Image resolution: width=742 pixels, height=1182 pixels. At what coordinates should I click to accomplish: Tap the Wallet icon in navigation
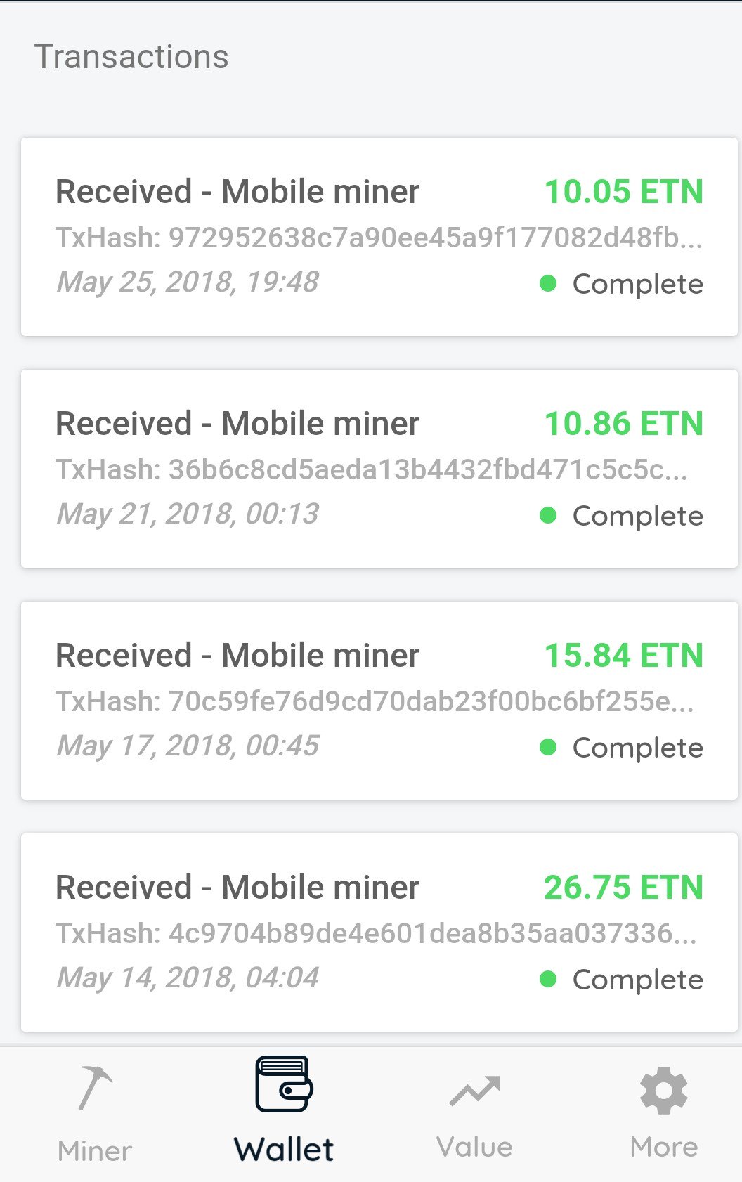click(x=284, y=1084)
